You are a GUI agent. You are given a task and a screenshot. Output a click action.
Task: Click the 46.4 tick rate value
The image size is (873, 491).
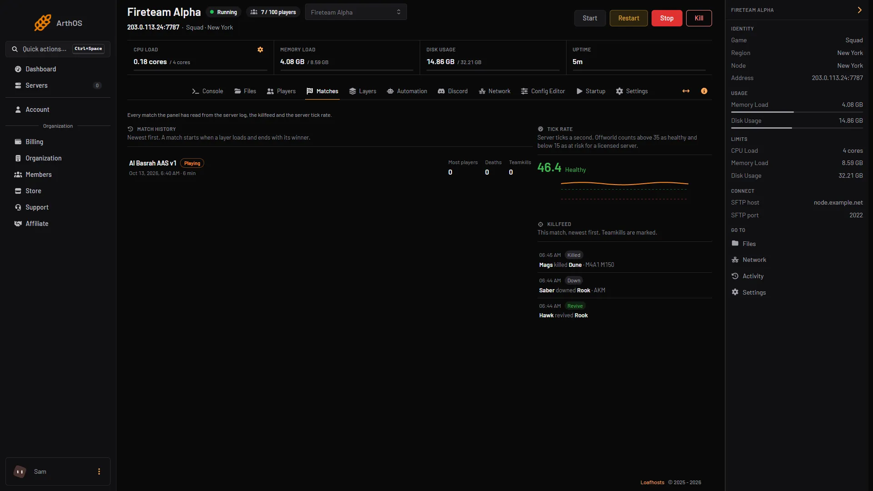tap(549, 168)
